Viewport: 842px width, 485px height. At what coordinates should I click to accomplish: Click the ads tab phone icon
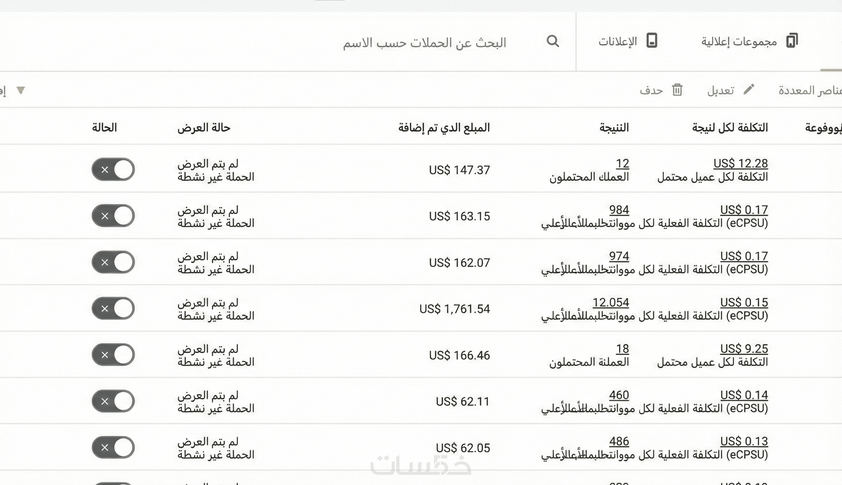tap(652, 41)
